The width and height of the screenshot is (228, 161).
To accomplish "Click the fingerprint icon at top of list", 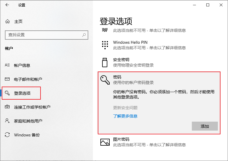I will 105,30.
